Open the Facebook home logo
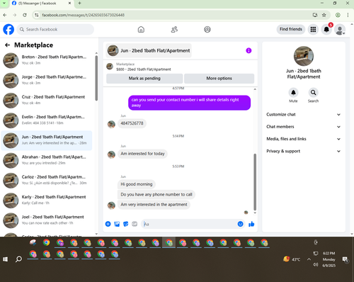 click(8, 30)
